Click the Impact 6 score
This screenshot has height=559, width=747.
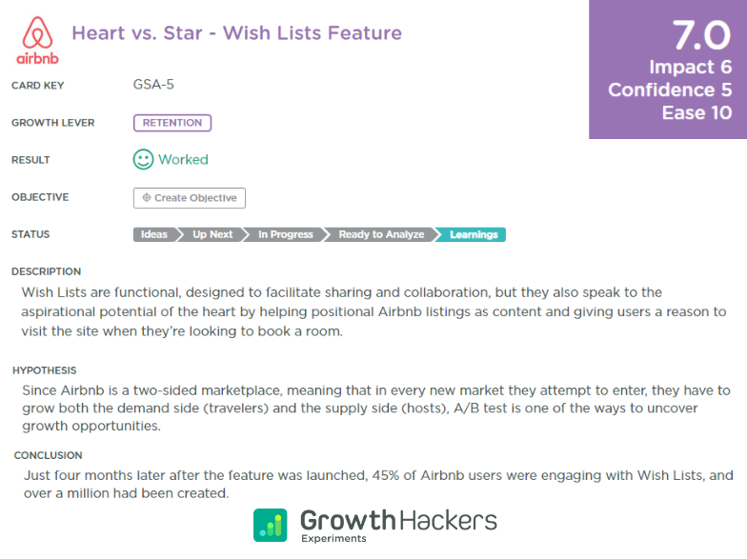coord(690,67)
